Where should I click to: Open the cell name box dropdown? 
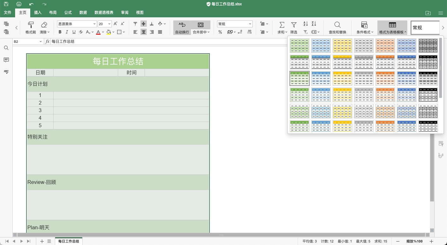(x=41, y=42)
